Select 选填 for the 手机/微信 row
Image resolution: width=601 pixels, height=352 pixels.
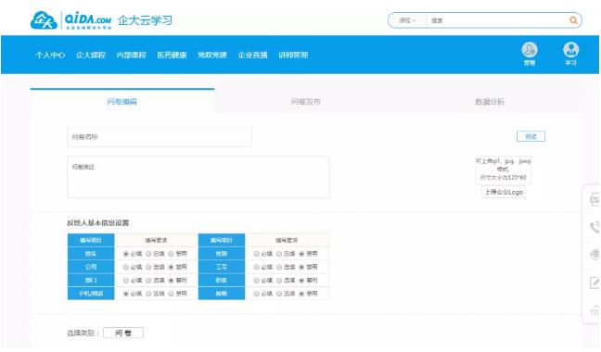[x=148, y=294]
